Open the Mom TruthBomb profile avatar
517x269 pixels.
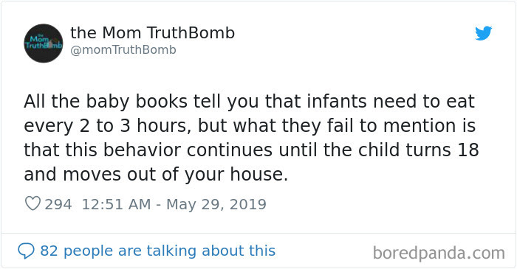tap(43, 43)
